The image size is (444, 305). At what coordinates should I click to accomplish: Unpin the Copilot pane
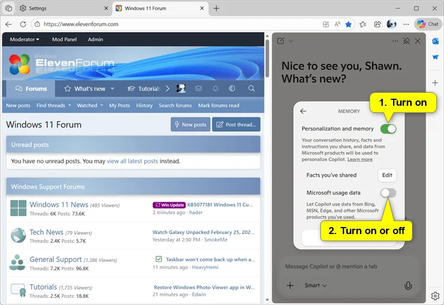[x=406, y=41]
